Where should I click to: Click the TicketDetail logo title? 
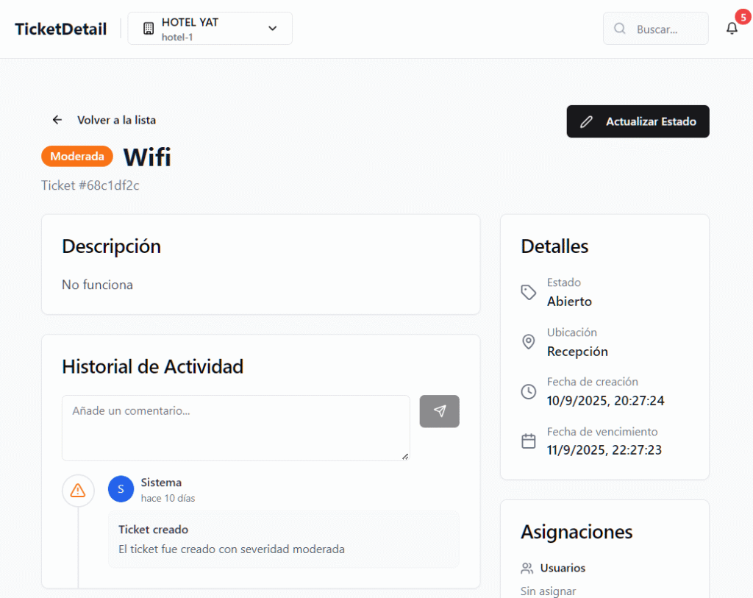point(61,29)
